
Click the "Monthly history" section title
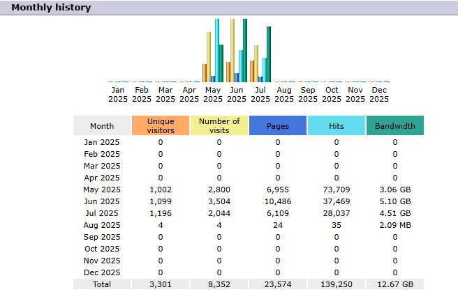(x=50, y=8)
